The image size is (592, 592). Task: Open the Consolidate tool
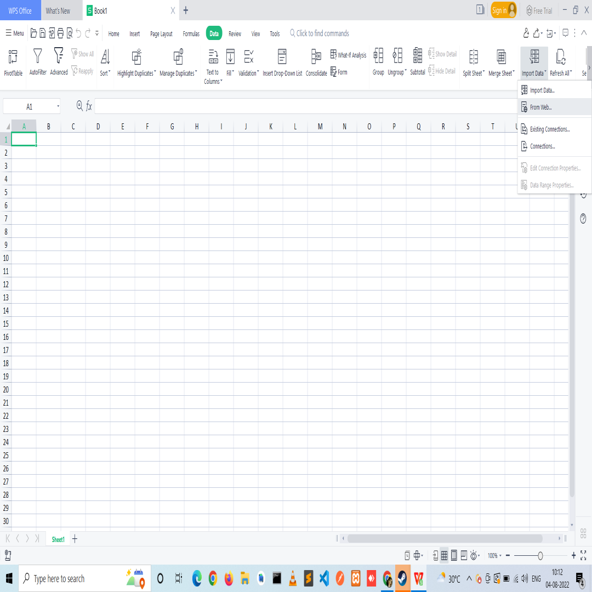pos(316,62)
